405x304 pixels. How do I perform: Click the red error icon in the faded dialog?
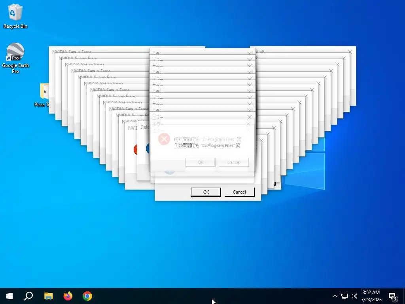(x=164, y=139)
